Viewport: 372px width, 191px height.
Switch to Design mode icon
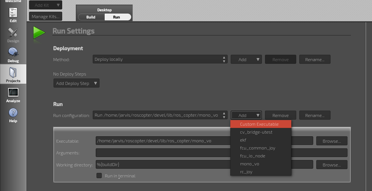pos(13,34)
